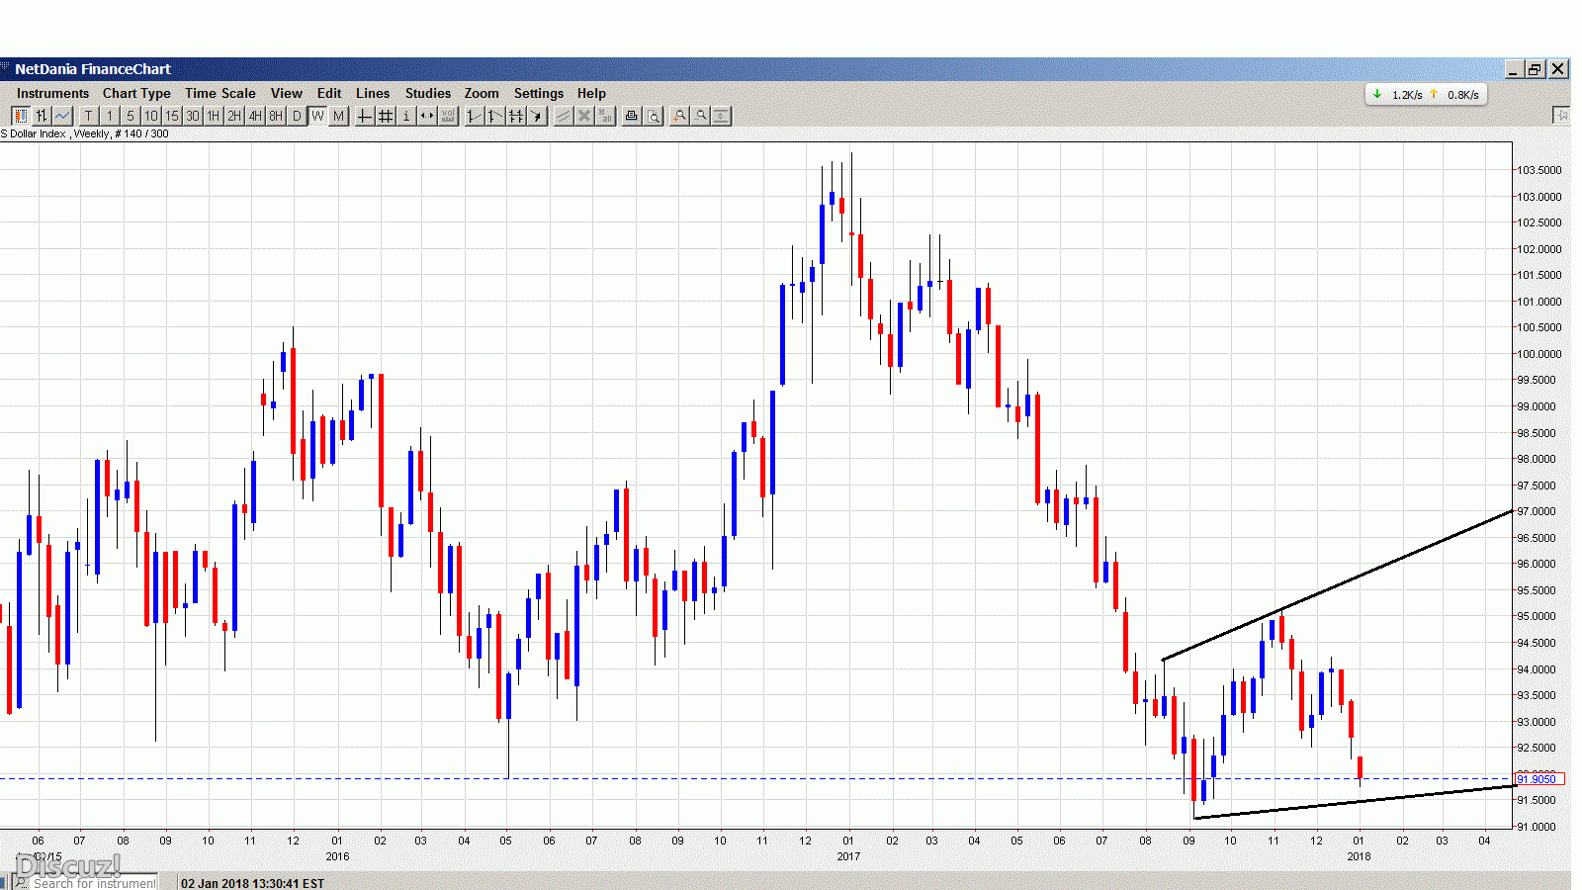Select the arrow drawing tool icon

(x=537, y=116)
